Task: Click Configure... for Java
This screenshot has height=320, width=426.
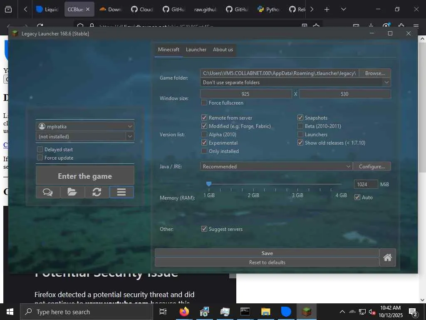Action: [372, 167]
